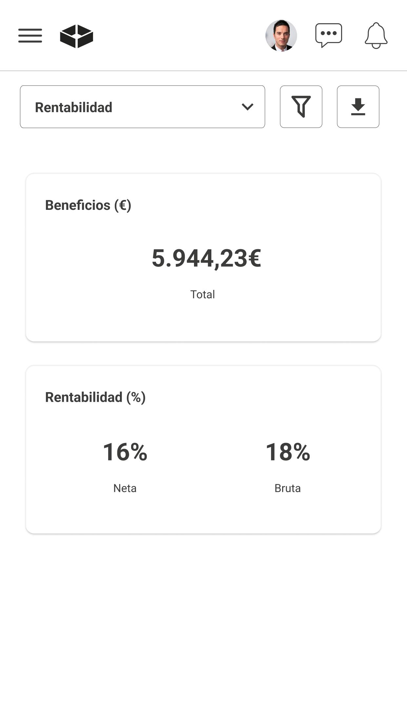Click the 5.944,23€ total amount
This screenshot has height=724, width=407.
tap(206, 258)
